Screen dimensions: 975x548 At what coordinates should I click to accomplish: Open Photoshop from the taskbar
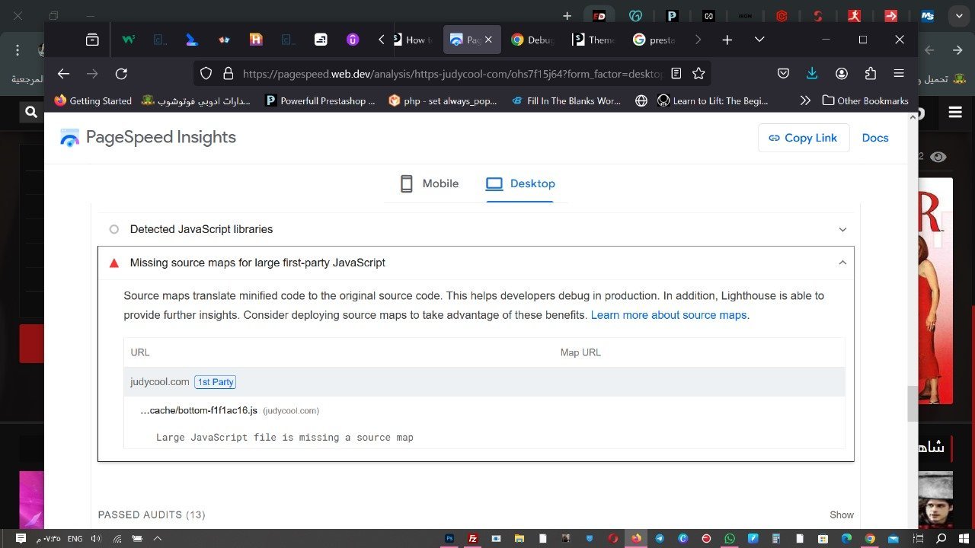(x=449, y=538)
